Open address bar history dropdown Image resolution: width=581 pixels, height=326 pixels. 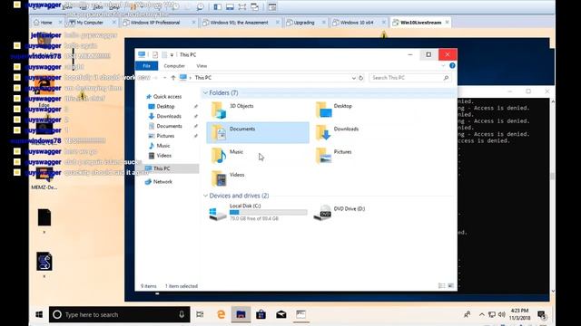354,78
